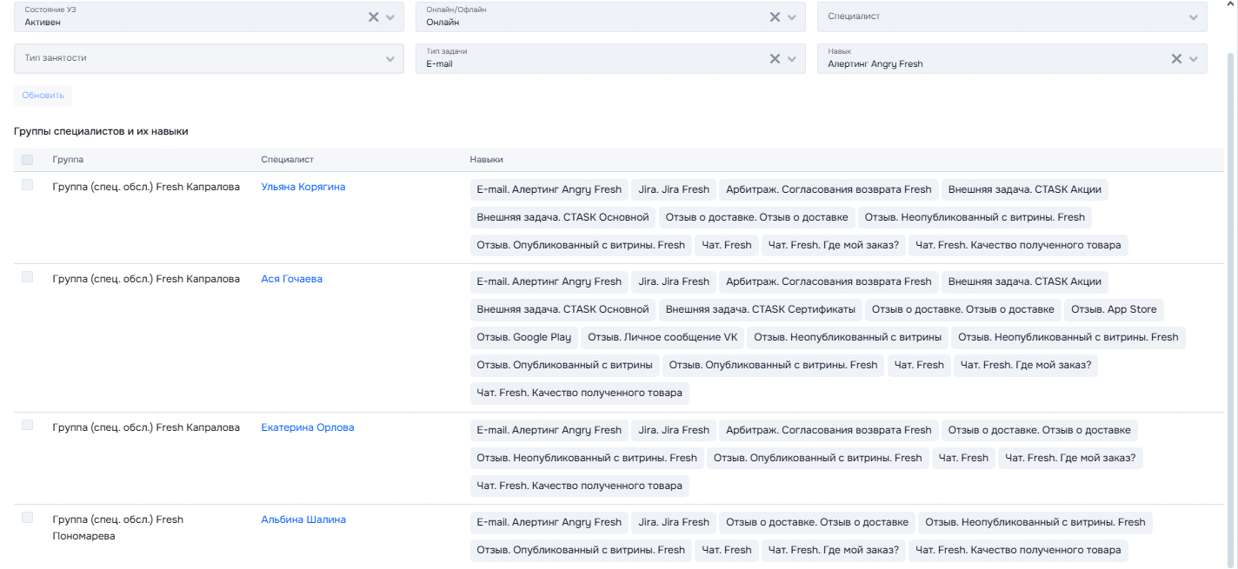Check the box for Ульяна Корягина row
Image resolution: width=1238 pixels, height=569 pixels.
pos(28,185)
